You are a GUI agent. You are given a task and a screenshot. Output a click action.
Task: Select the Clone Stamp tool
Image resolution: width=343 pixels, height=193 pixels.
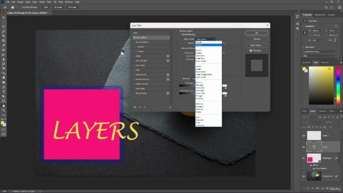(x=4, y=59)
